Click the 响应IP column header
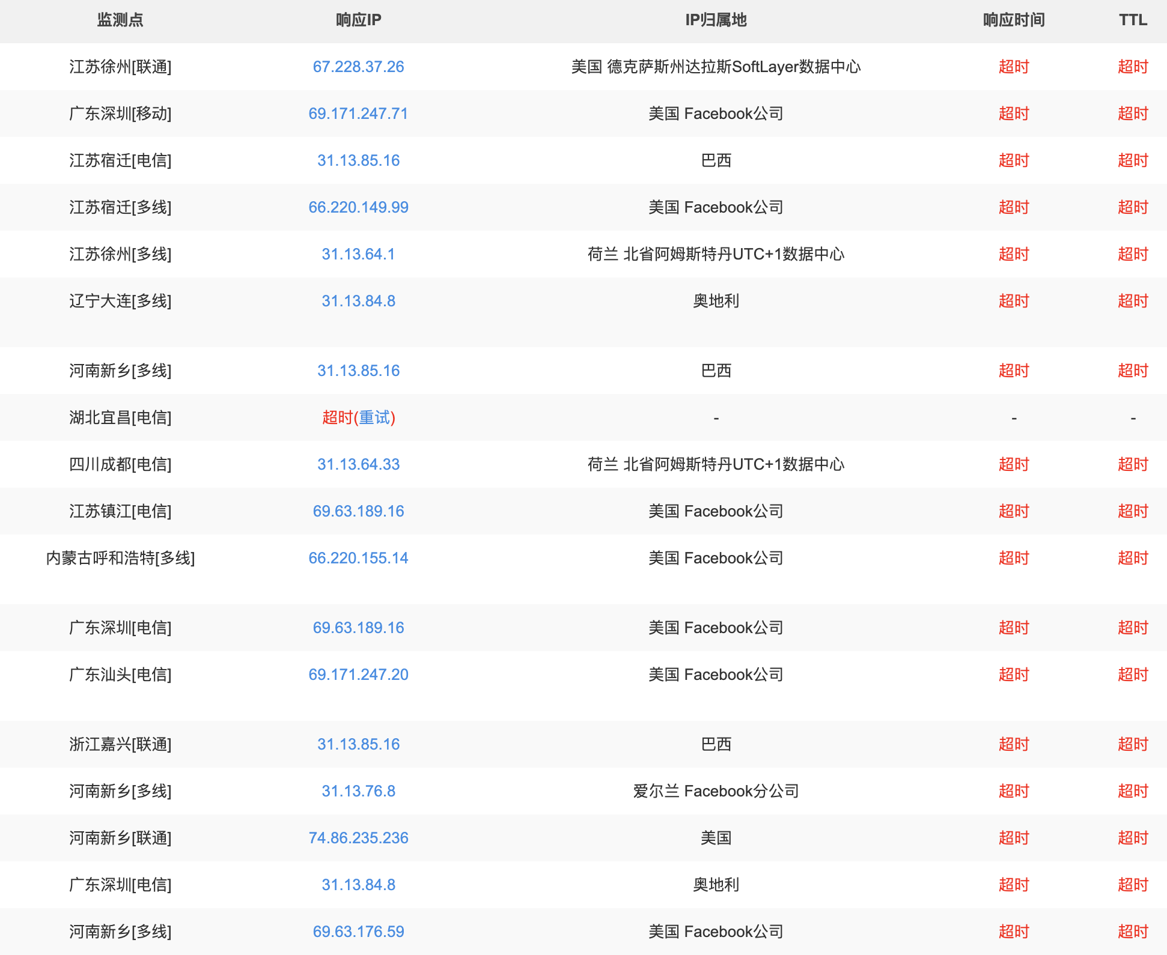Viewport: 1167px width, 955px height. pos(358,20)
